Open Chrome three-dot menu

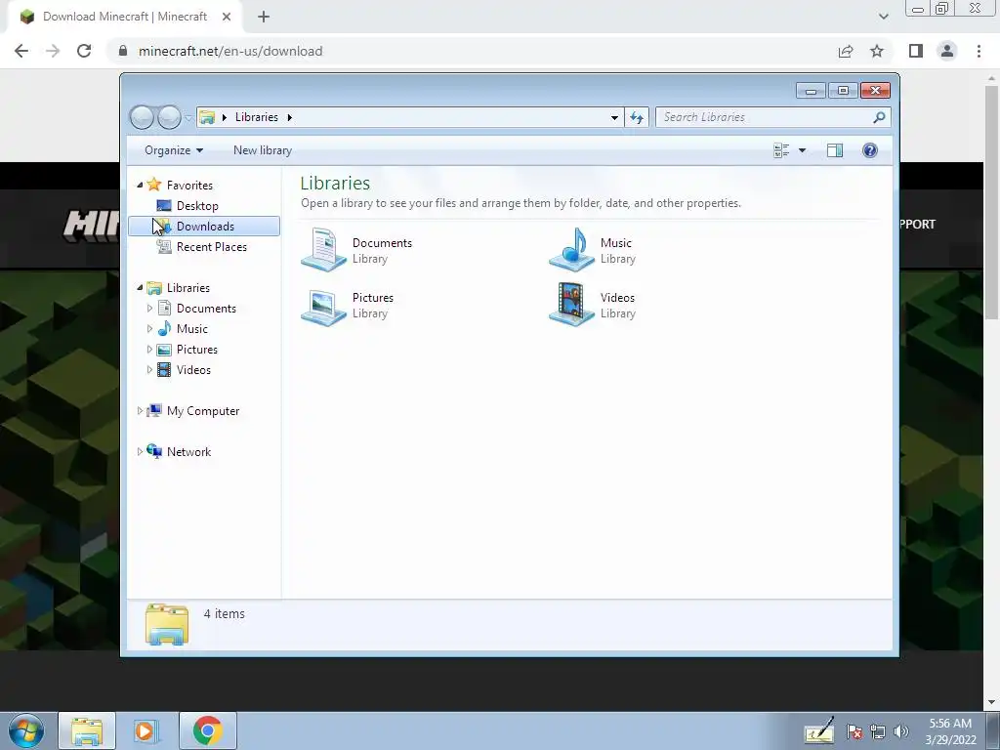pos(979,51)
